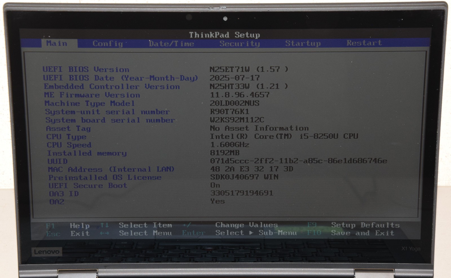Click Change Values in footer
The image size is (451, 278).
pyautogui.click(x=247, y=225)
